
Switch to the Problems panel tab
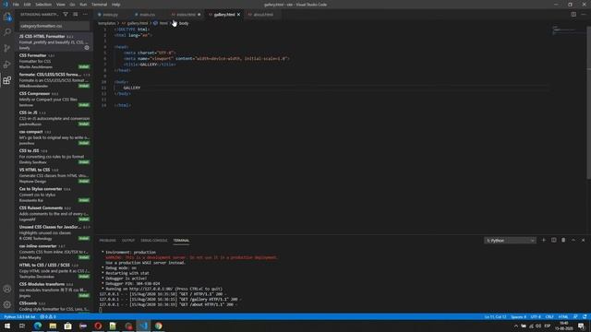coord(107,241)
